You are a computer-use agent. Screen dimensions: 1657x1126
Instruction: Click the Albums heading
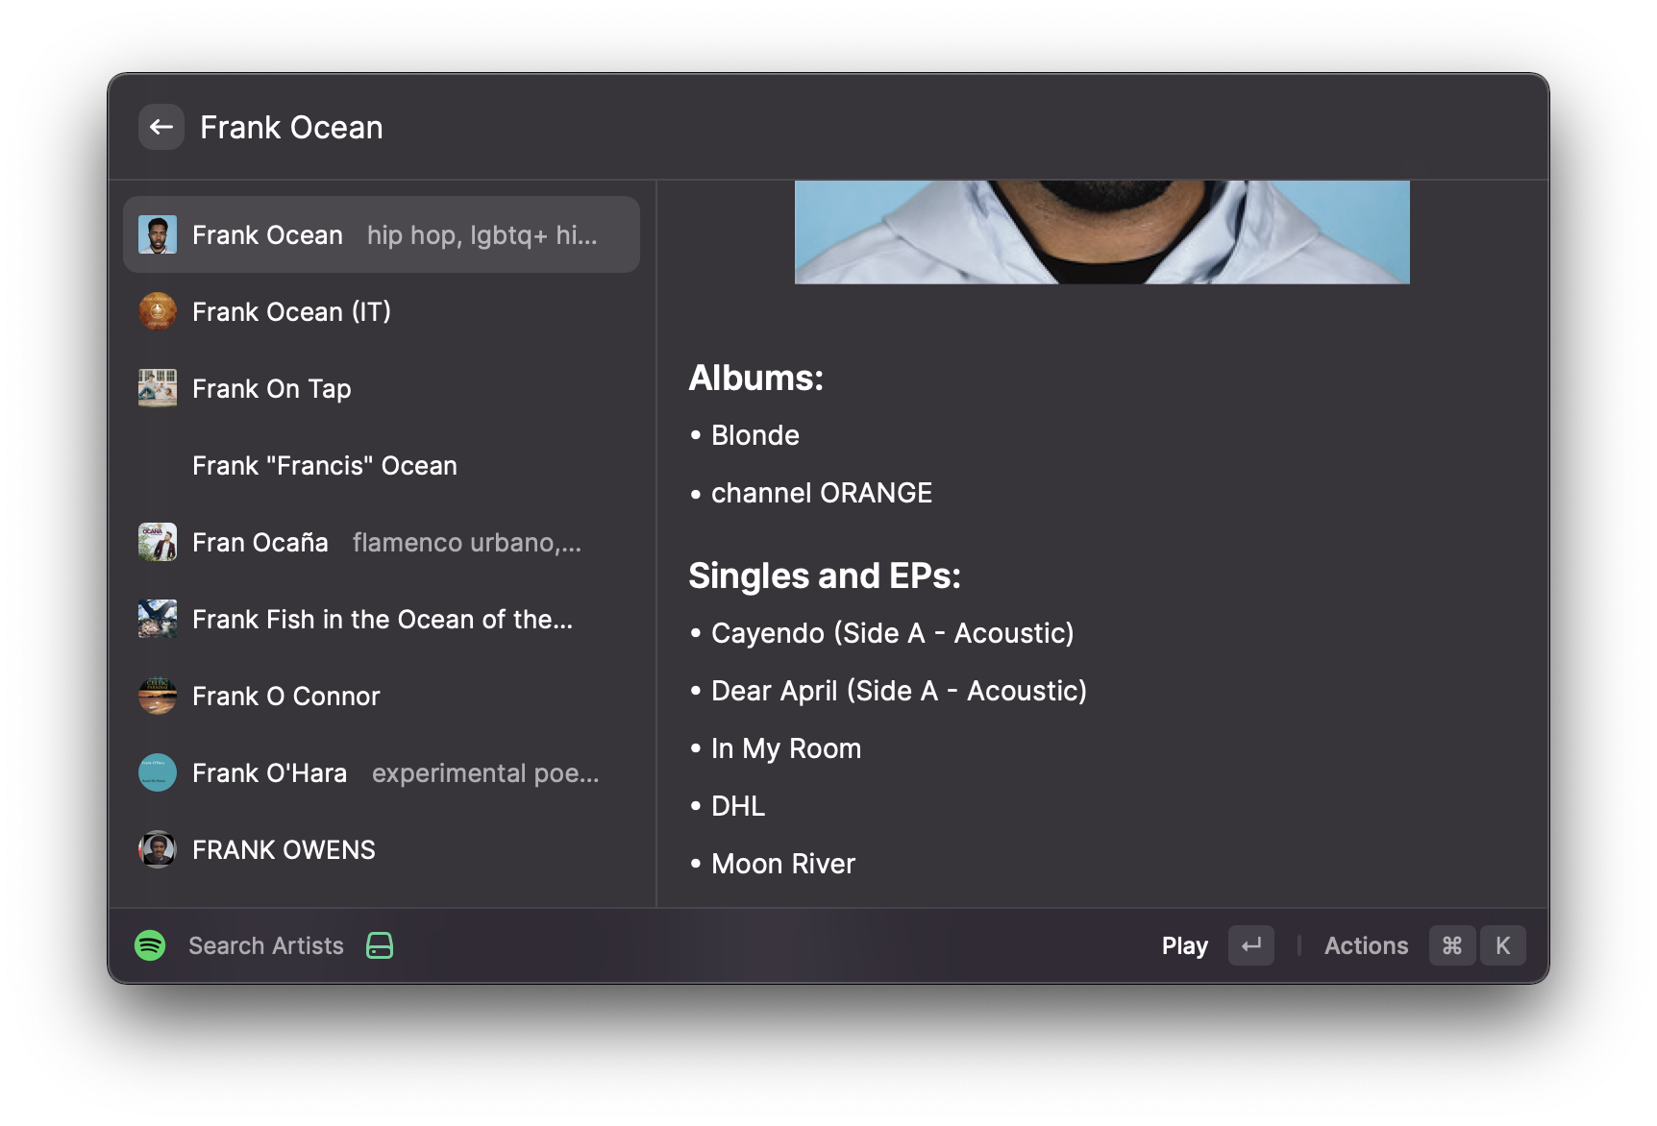[x=756, y=378]
